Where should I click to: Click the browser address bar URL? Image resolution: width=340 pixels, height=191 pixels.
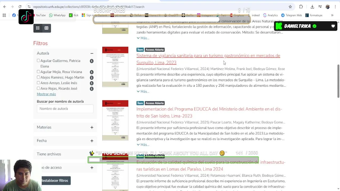pos(89,7)
